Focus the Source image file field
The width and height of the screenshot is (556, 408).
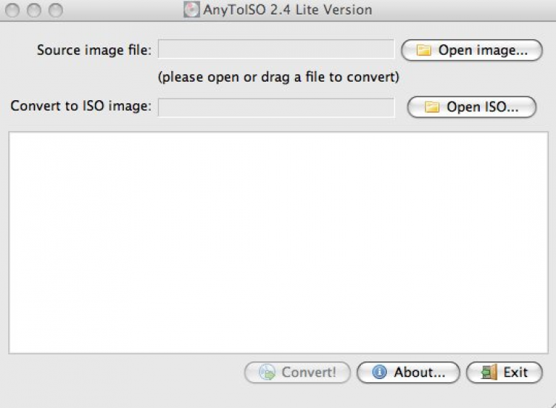(x=276, y=50)
